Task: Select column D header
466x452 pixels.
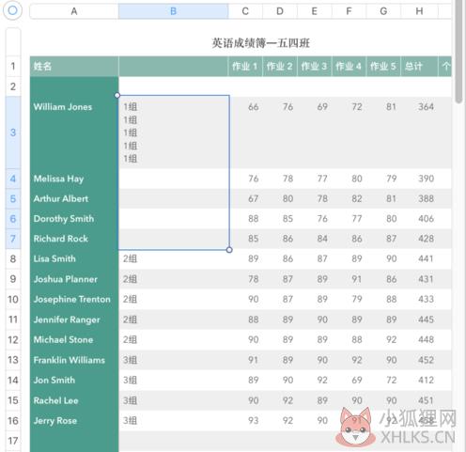Action: point(280,11)
